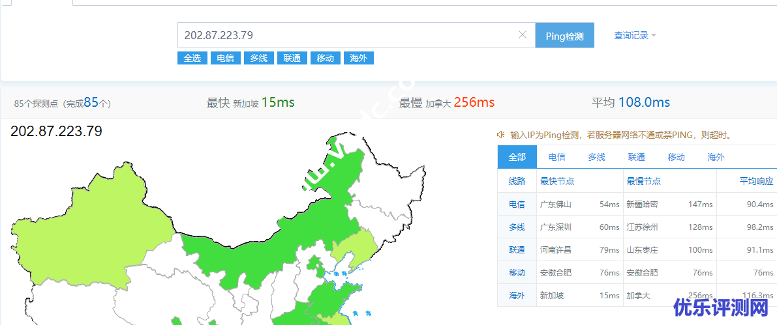
Task: Switch to the 全部 tab
Action: (x=517, y=157)
